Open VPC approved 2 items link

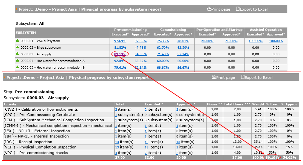177,153
